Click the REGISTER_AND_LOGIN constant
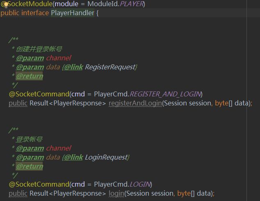 (165, 94)
